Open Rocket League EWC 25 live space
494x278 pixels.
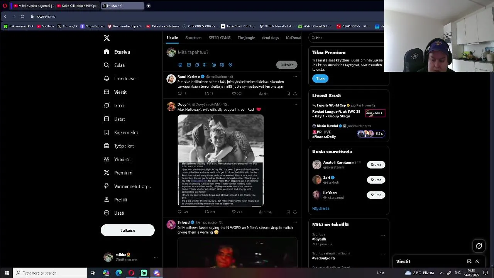tap(349, 111)
